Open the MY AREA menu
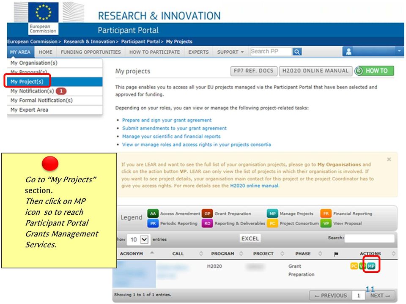The image size is (406, 304). 20,52
